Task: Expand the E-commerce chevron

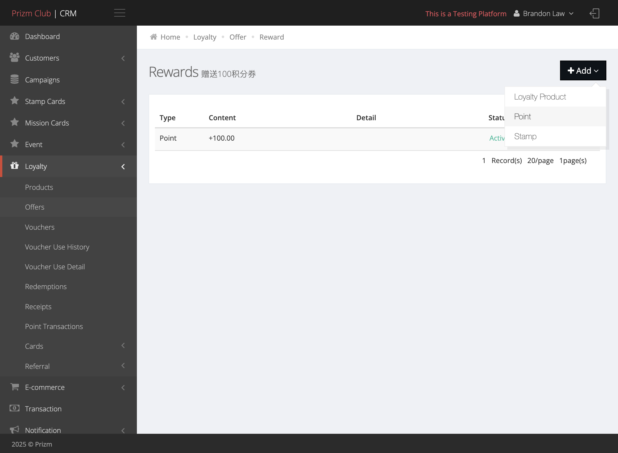Action: pyautogui.click(x=123, y=387)
